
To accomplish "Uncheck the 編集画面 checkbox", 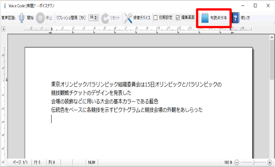I will click(178, 18).
